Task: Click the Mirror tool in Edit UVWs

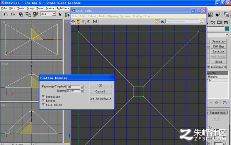Action: (x=95, y=22)
